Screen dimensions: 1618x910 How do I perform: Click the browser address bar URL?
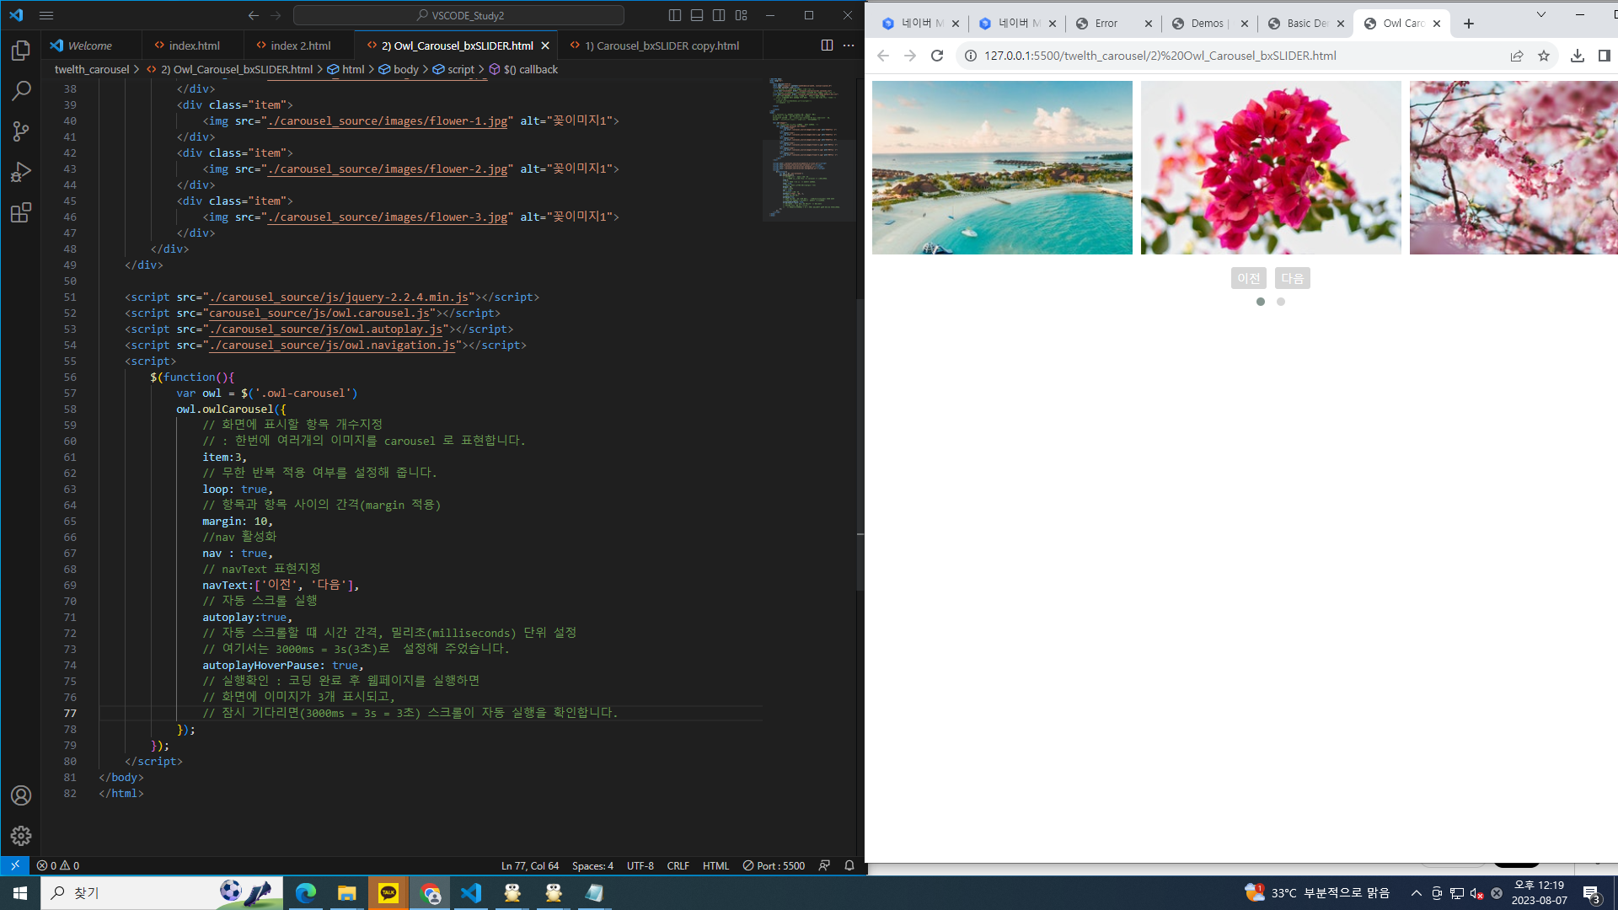1160,56
